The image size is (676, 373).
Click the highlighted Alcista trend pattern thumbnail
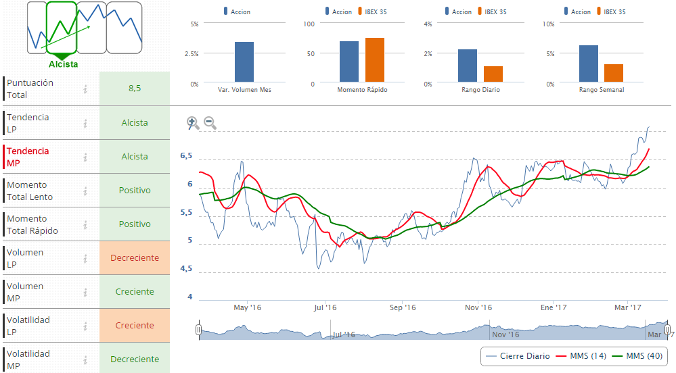tap(62, 28)
